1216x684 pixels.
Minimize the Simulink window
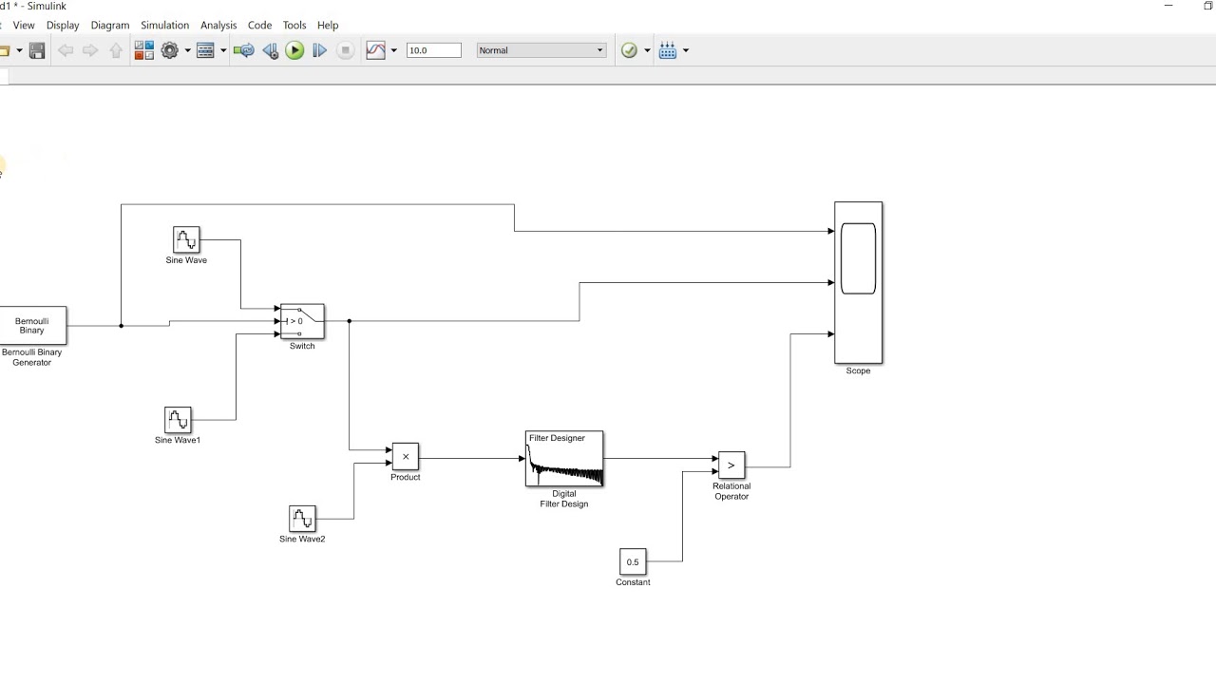[1168, 6]
